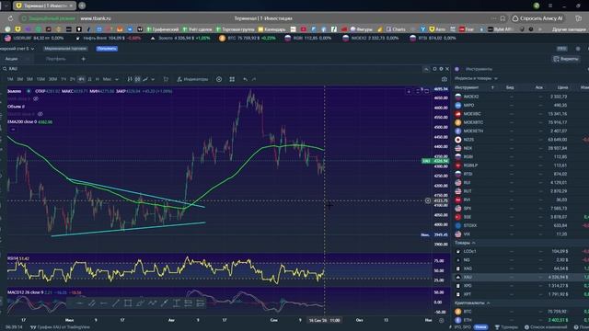
Task: Open the chart widget settings gear
Action: point(441,69)
